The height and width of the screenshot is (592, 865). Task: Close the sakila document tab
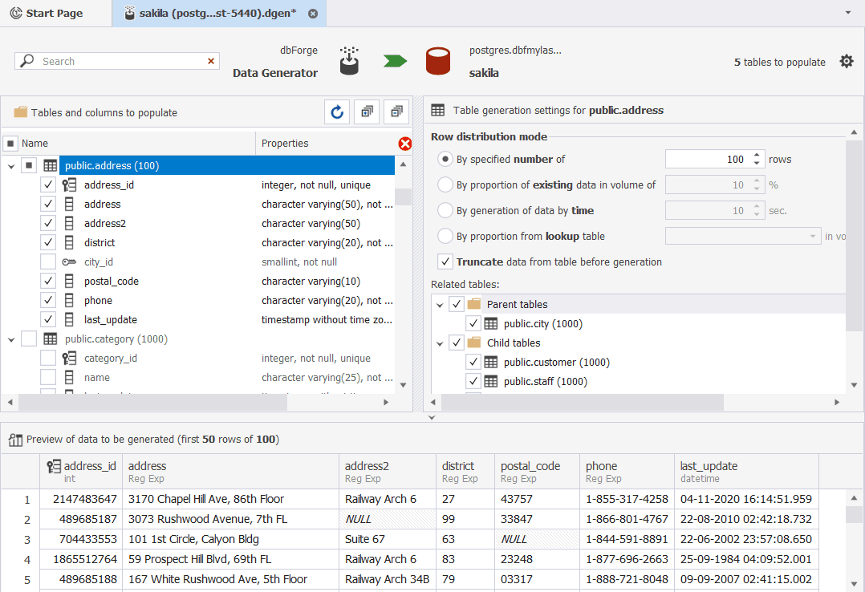[313, 14]
